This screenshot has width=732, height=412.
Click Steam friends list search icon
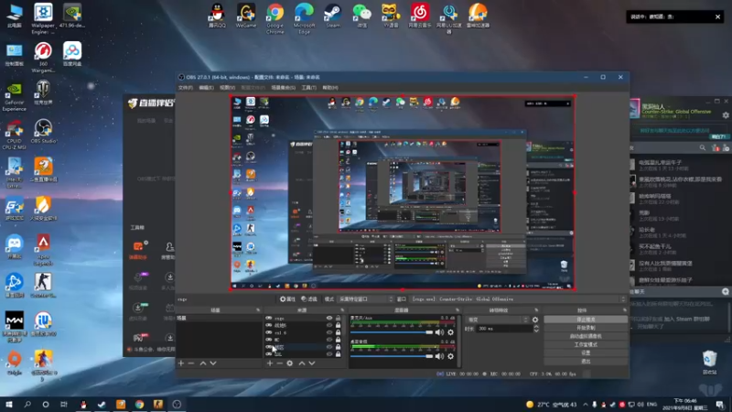(x=703, y=147)
